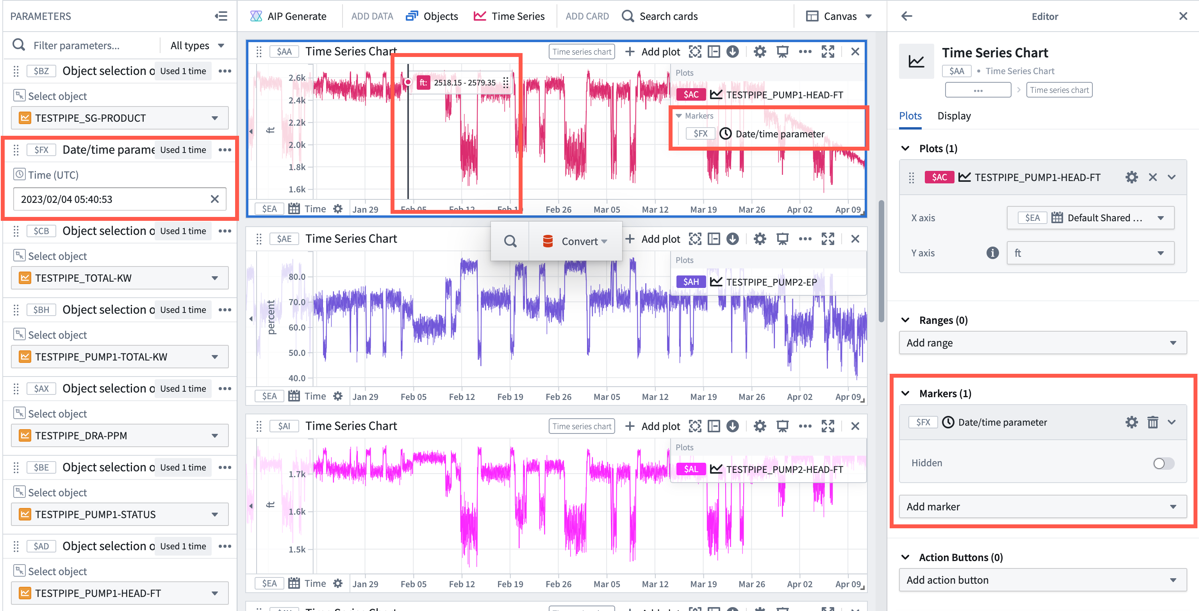
Task: Open All types filter dropdown
Action: [x=197, y=46]
